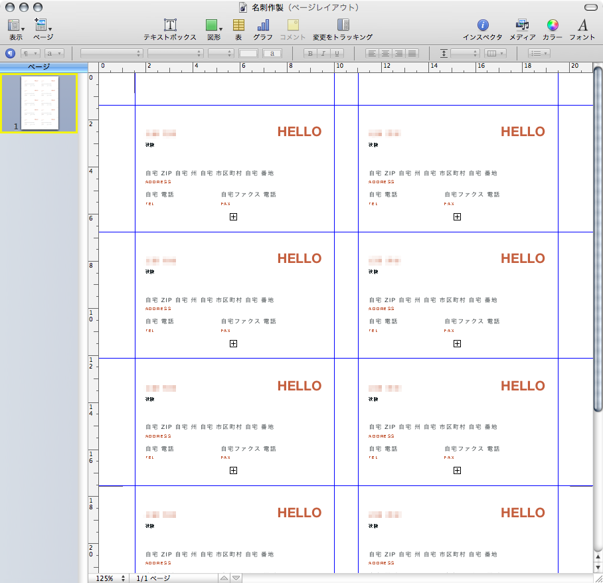Open the list style dropdown
Viewport: 603px width, 583px height.
(538, 53)
